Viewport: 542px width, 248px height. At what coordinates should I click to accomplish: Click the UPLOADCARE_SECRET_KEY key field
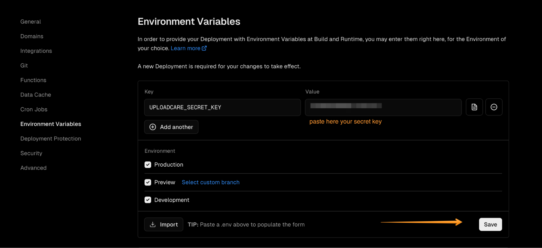pyautogui.click(x=222, y=107)
